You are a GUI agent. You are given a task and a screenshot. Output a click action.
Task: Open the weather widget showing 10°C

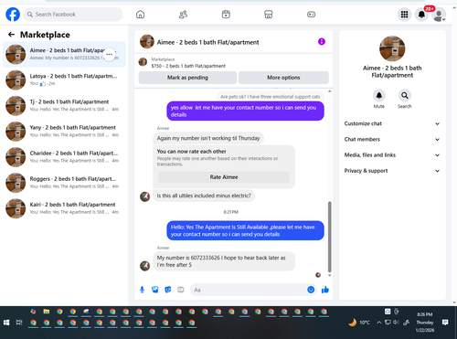pyautogui.click(x=359, y=323)
